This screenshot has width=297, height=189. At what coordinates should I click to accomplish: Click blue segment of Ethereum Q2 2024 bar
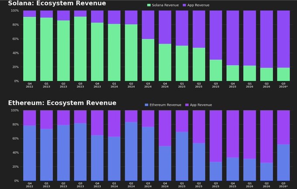[131, 151]
